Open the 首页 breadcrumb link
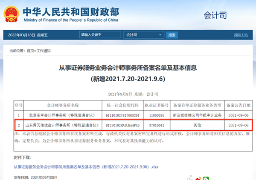 pyautogui.click(x=30, y=51)
